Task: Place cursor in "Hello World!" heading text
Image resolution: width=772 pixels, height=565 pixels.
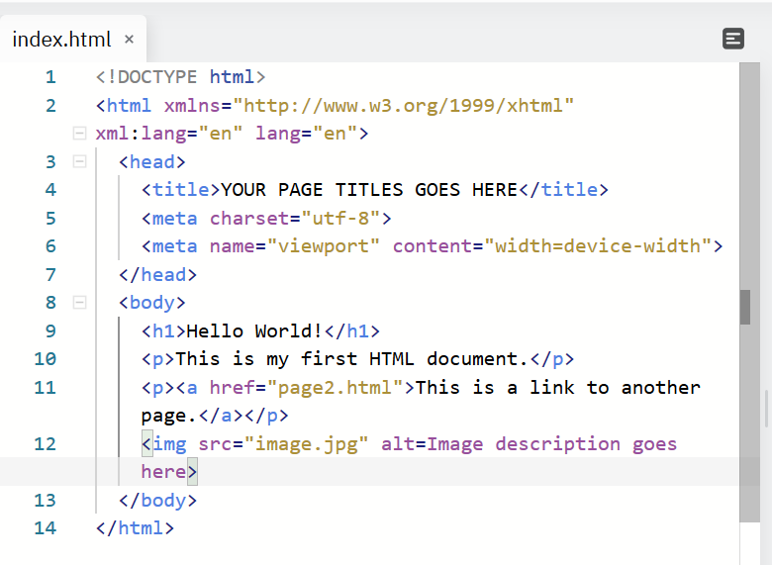Action: tap(254, 331)
